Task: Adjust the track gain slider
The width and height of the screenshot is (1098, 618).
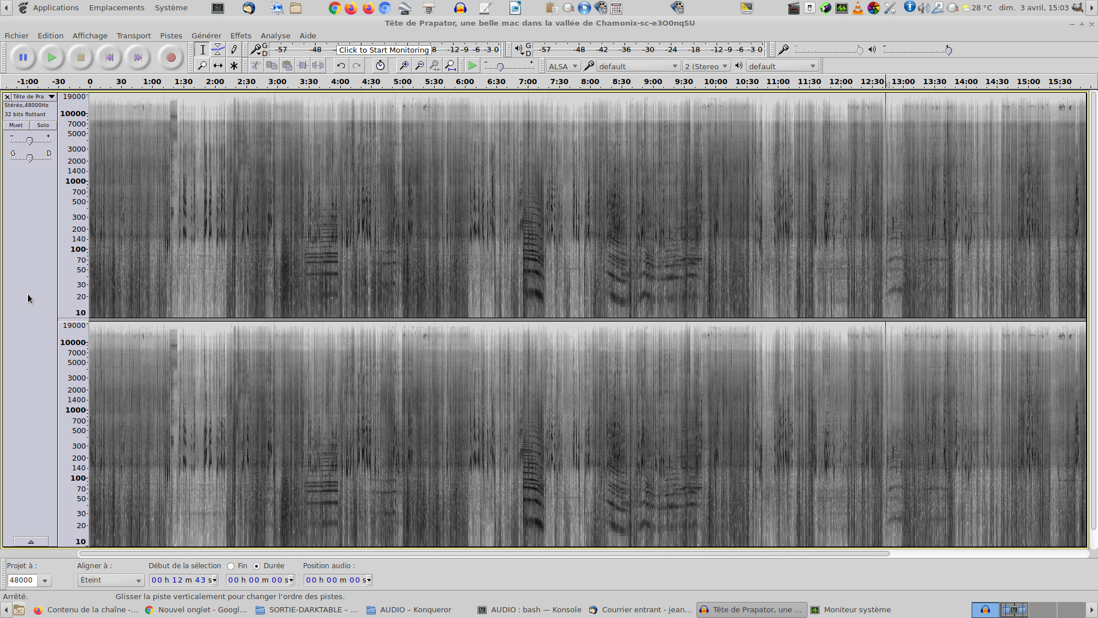Action: click(30, 141)
